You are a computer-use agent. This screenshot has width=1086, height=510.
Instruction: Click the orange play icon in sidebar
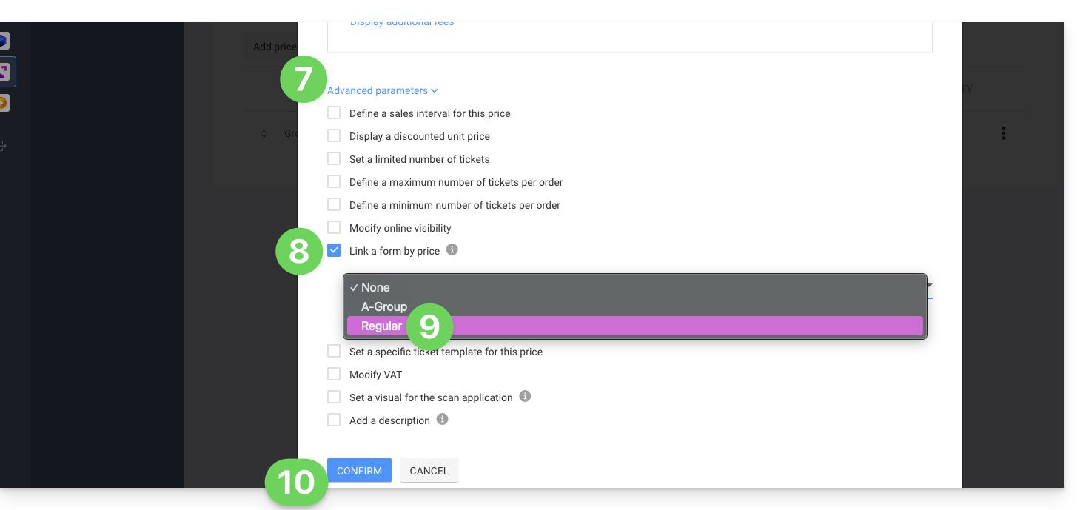click(x=4, y=103)
